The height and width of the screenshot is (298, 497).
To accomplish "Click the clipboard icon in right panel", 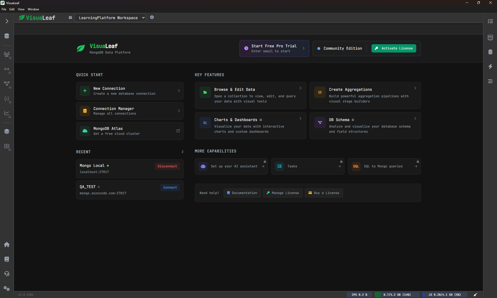I will click(x=490, y=52).
